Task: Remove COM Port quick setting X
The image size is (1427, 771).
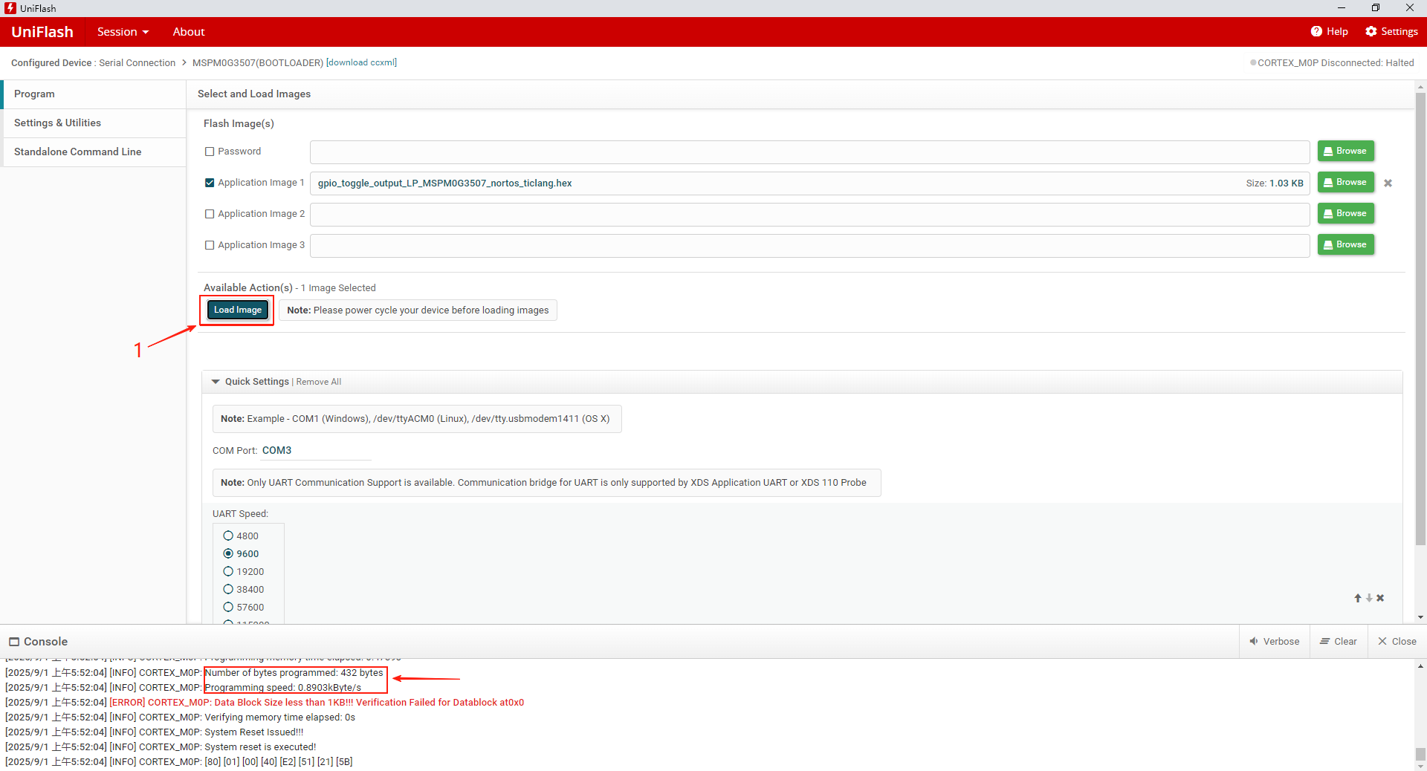Action: (x=1380, y=598)
